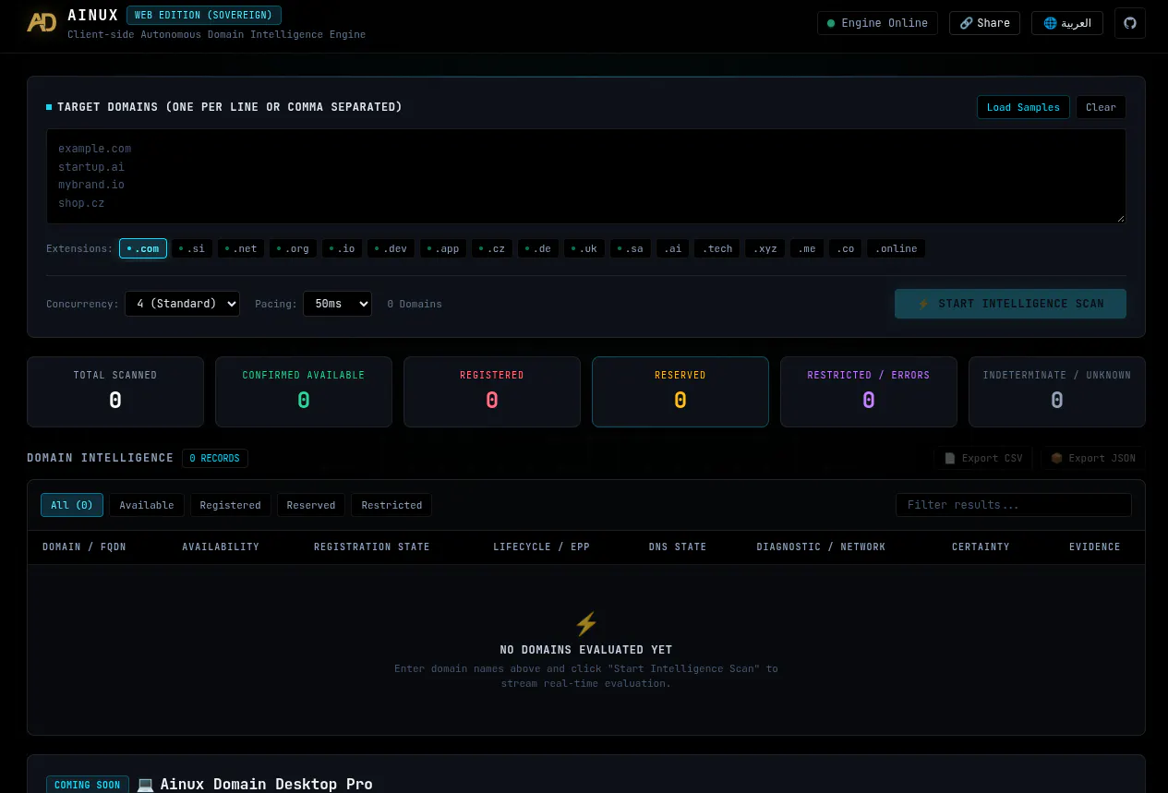Viewport: 1168px width, 793px height.
Task: Toggle the .io extension chip
Action: pyautogui.click(x=343, y=248)
